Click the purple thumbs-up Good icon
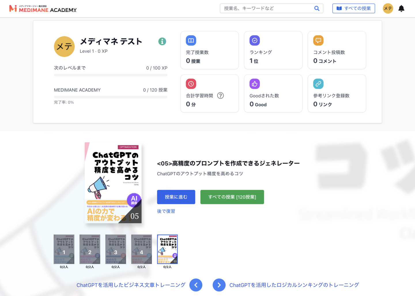The image size is (415, 296). pos(255,84)
